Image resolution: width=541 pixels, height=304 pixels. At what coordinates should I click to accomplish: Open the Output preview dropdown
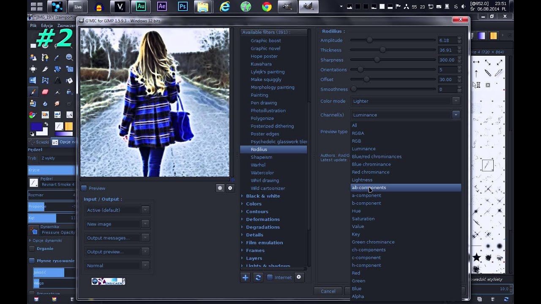[x=117, y=252]
